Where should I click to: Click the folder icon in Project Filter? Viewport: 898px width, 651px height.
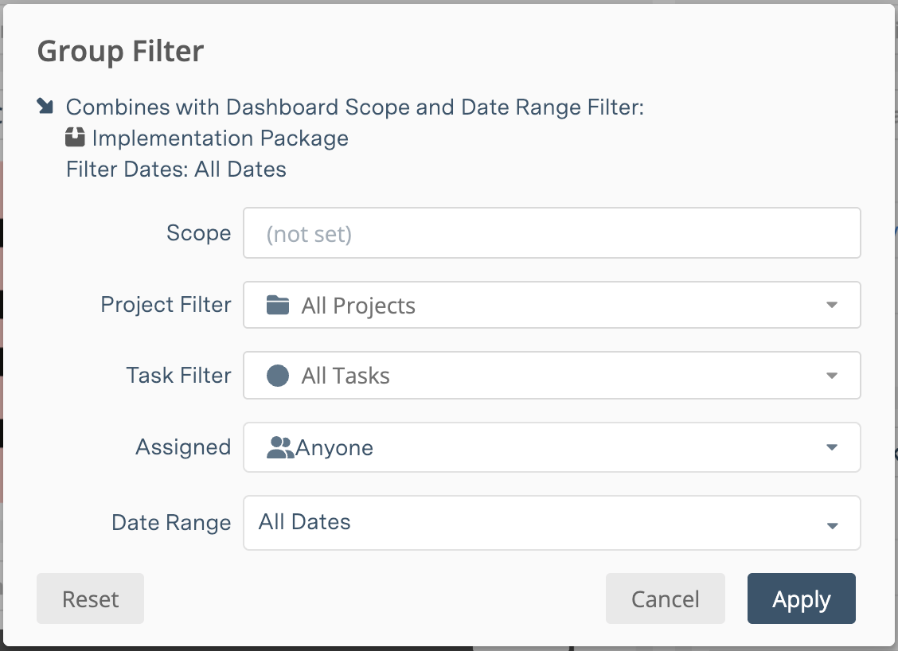(x=279, y=305)
